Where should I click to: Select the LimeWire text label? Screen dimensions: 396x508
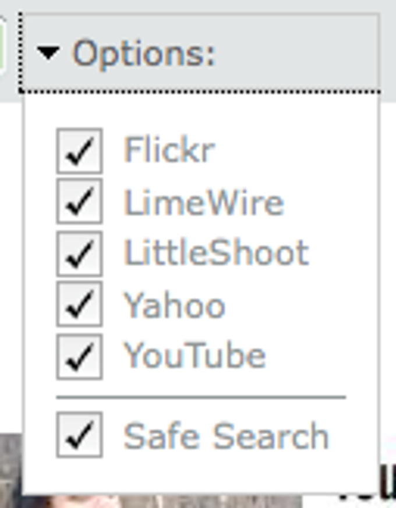tap(204, 203)
